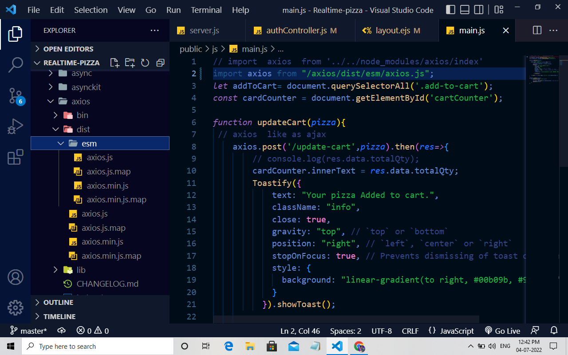Click the Windows Start button
Viewport: 568px width, 355px height.
click(x=11, y=346)
